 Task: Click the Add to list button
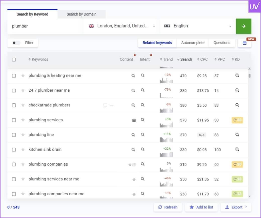201,207
